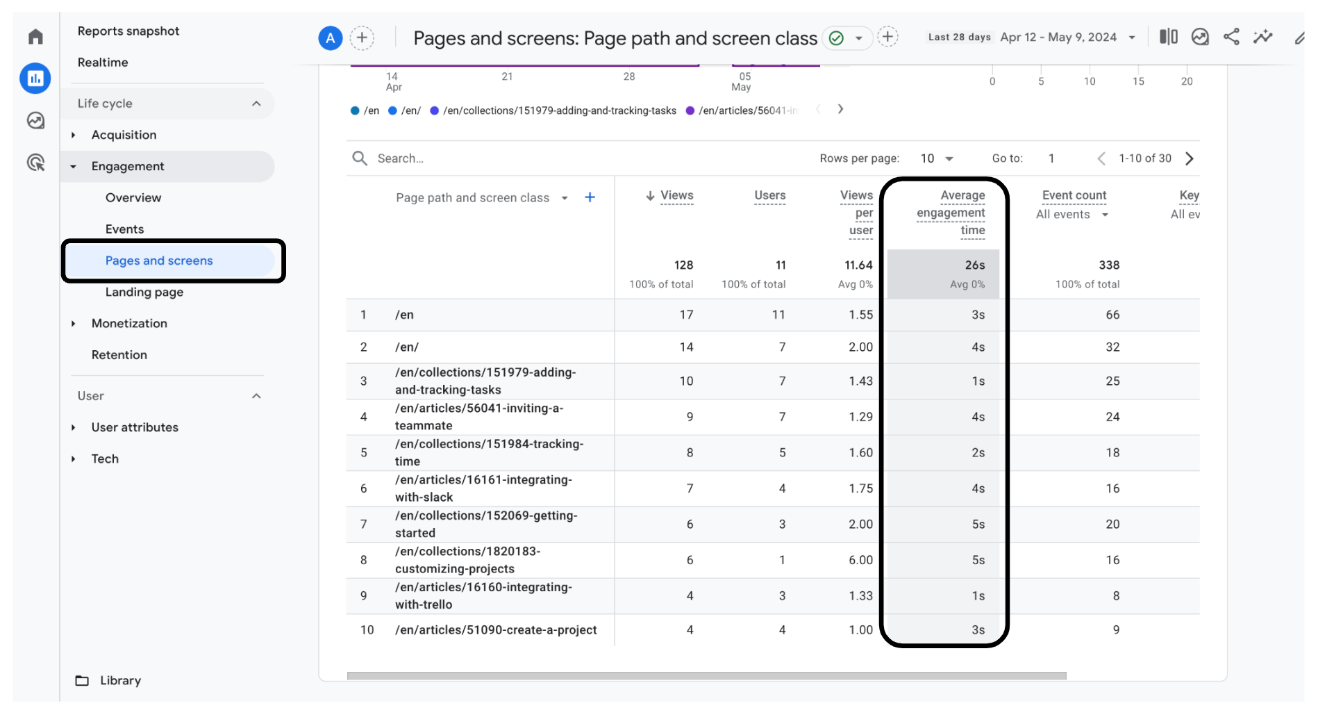Open the Explore icon in left rail
1318x717 pixels.
[x=35, y=121]
